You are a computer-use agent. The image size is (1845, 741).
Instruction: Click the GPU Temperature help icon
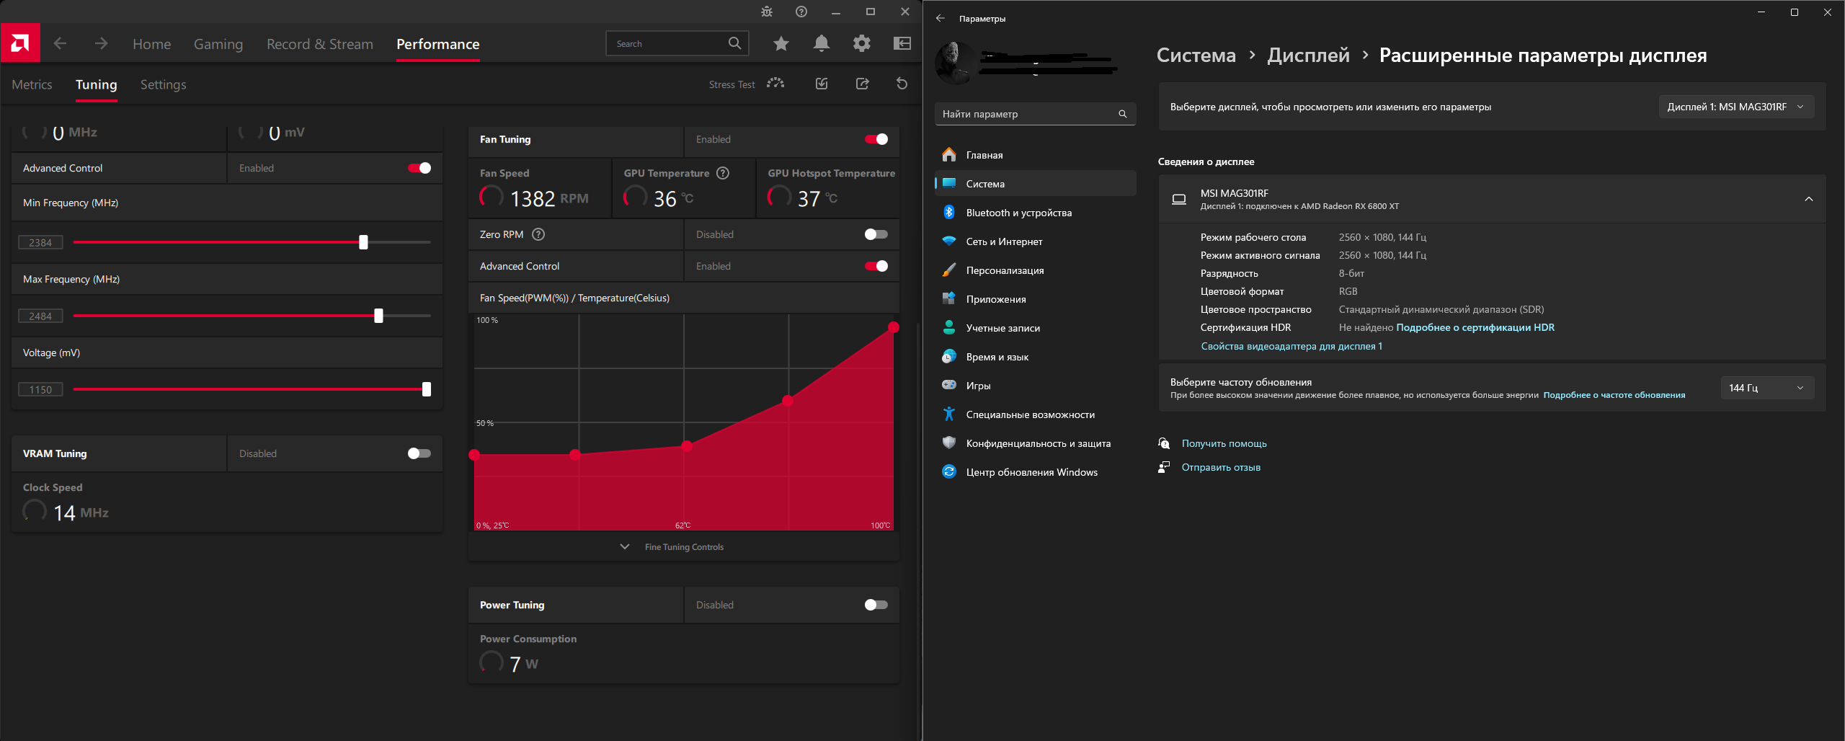point(723,173)
